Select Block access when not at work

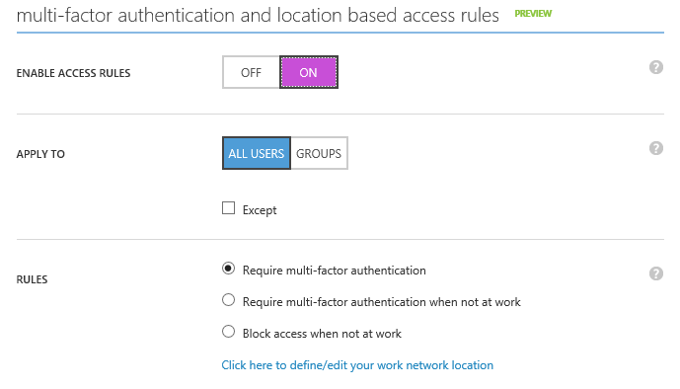tap(229, 332)
